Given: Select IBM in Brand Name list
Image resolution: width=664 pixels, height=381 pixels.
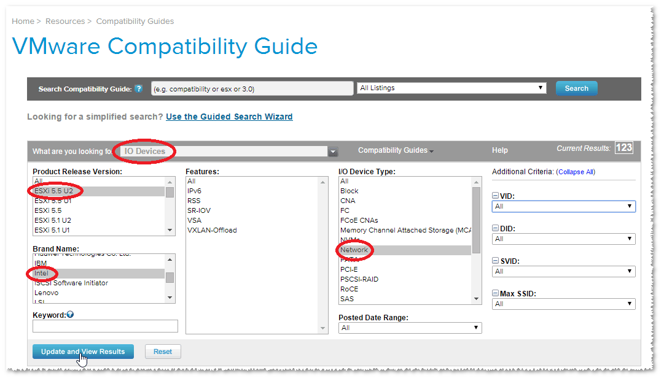Looking at the screenshot, I should click(x=99, y=263).
